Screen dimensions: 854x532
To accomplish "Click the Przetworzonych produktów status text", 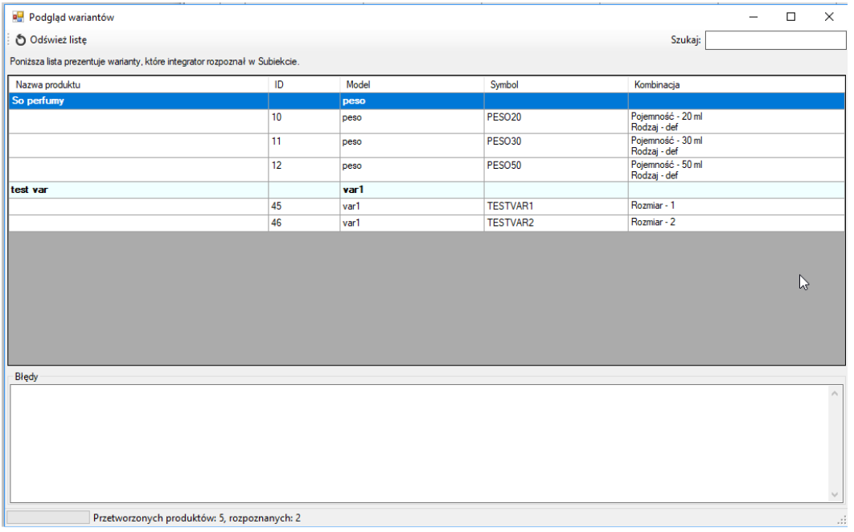I will point(197,518).
